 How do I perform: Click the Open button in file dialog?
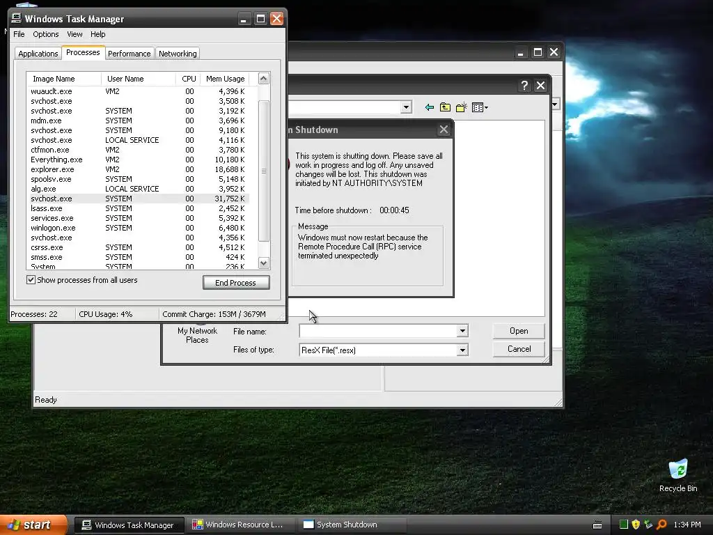pos(519,331)
